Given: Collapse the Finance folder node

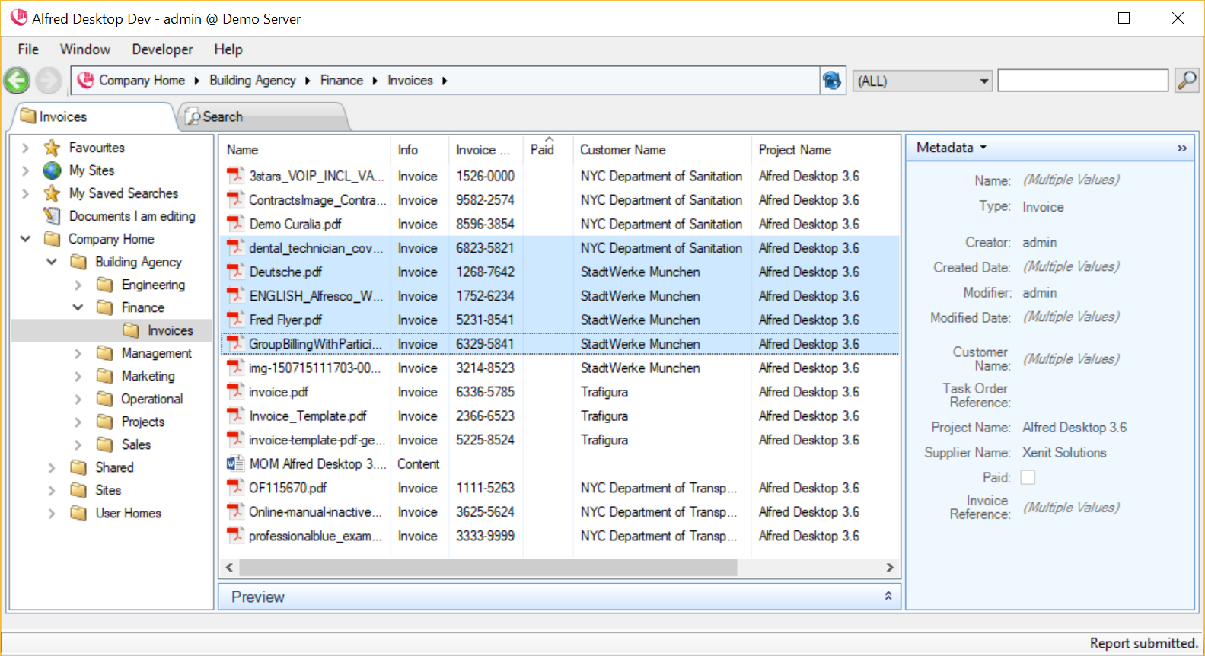Looking at the screenshot, I should click(x=78, y=307).
